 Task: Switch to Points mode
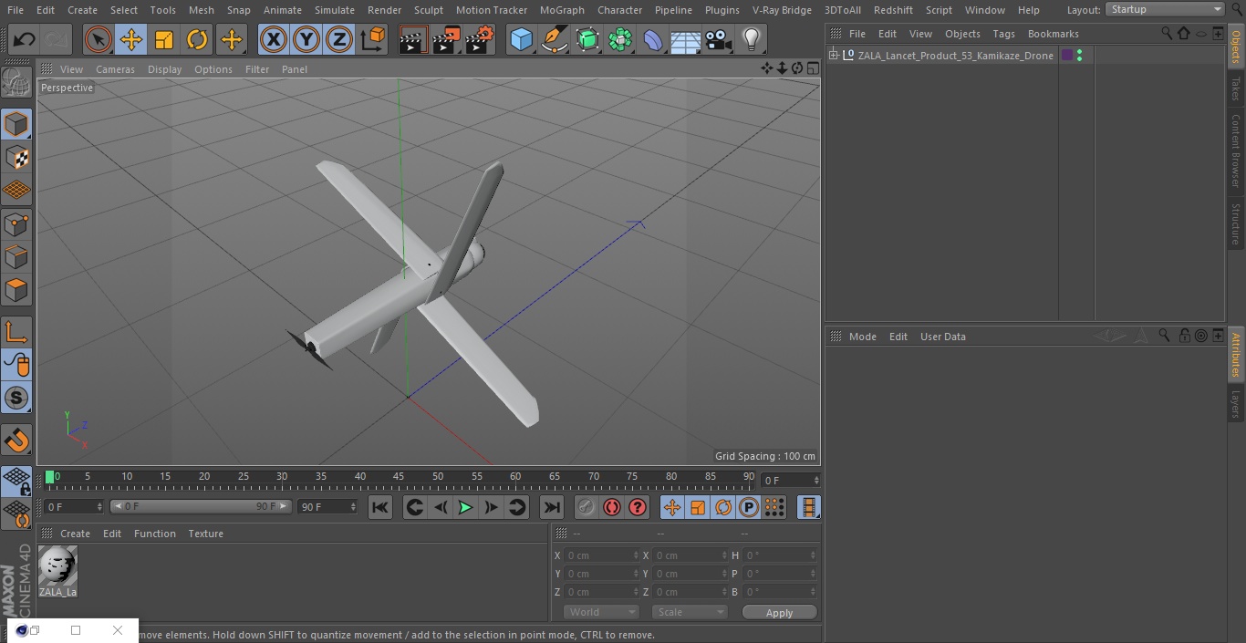point(16,223)
